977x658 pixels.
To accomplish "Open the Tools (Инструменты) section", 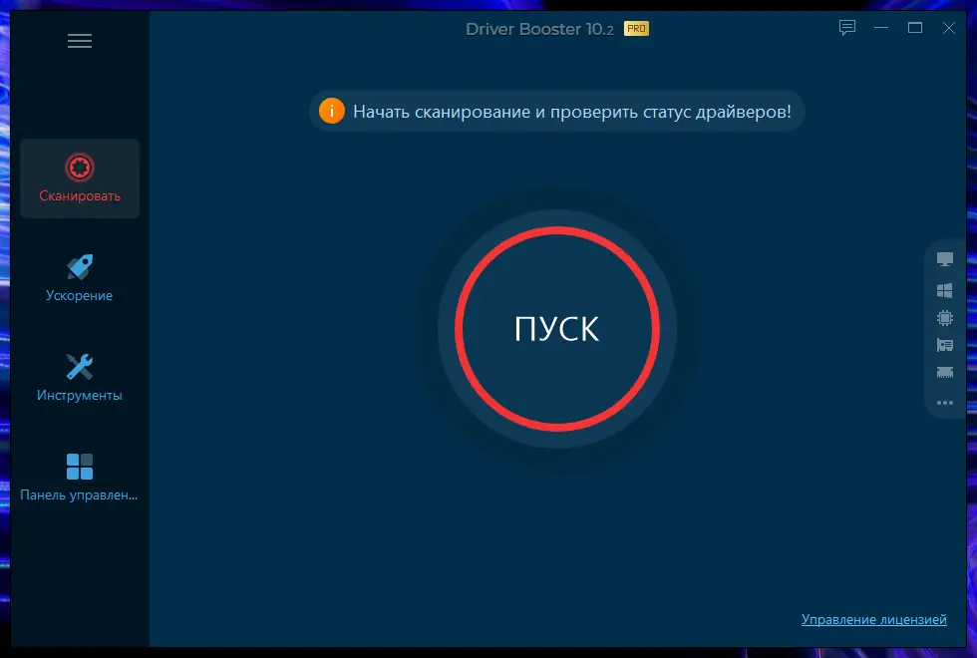I will pos(80,376).
